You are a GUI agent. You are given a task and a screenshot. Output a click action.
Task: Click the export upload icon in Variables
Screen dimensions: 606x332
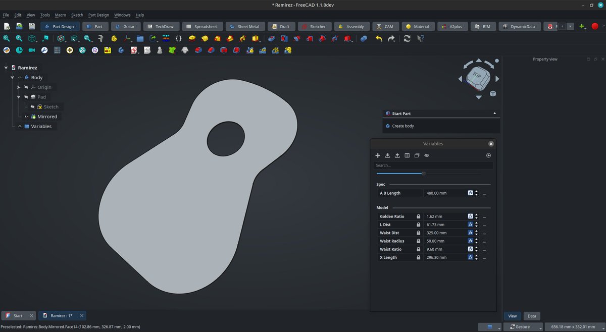click(x=397, y=155)
